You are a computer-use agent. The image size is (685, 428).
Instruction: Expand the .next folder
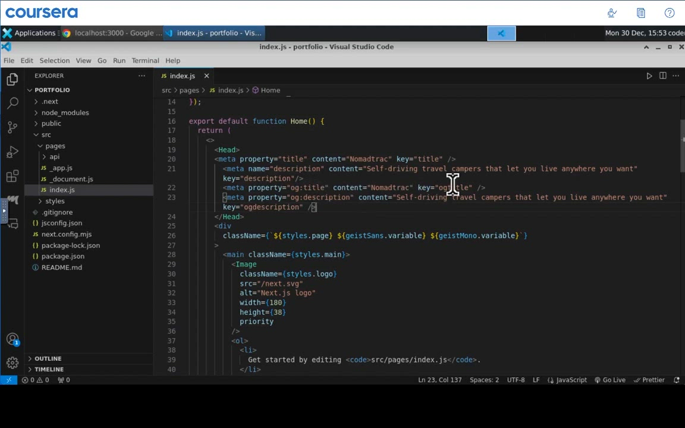(89, 101)
